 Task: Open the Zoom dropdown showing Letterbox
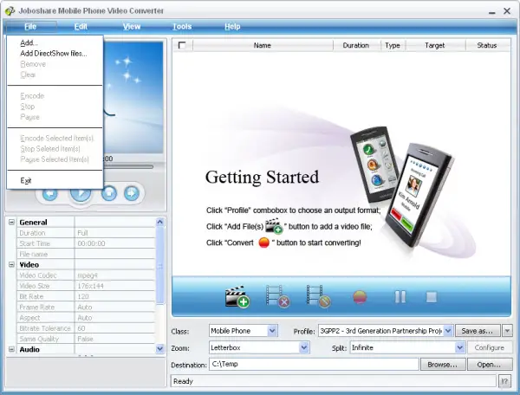304,347
